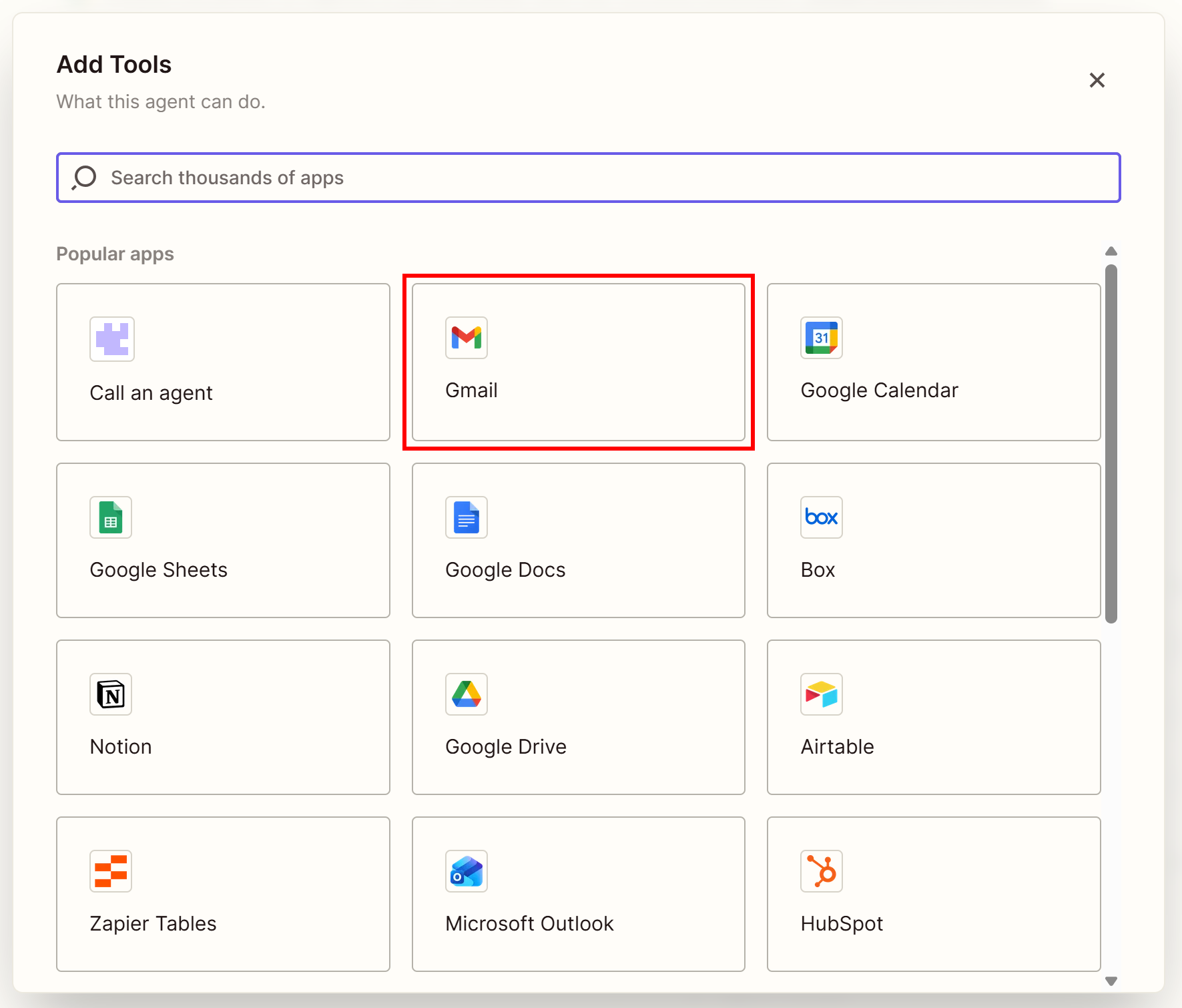Screen dimensions: 1182x1008
Task: Select the HubSpot icon
Action: 821,871
